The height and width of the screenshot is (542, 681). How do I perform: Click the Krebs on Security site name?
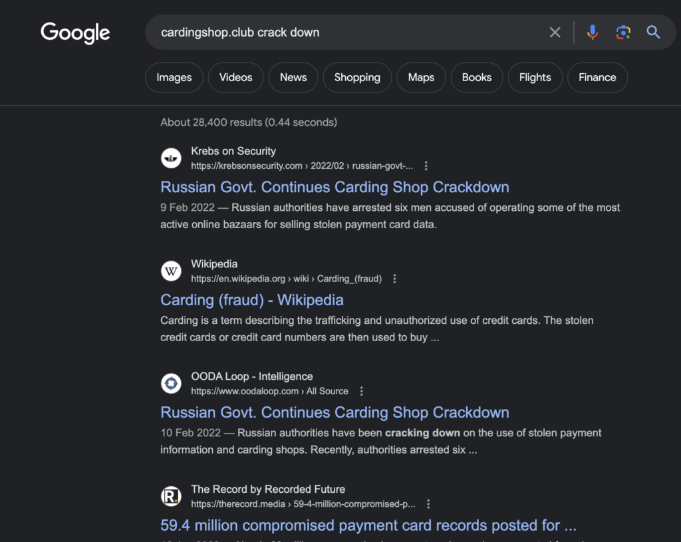point(233,151)
